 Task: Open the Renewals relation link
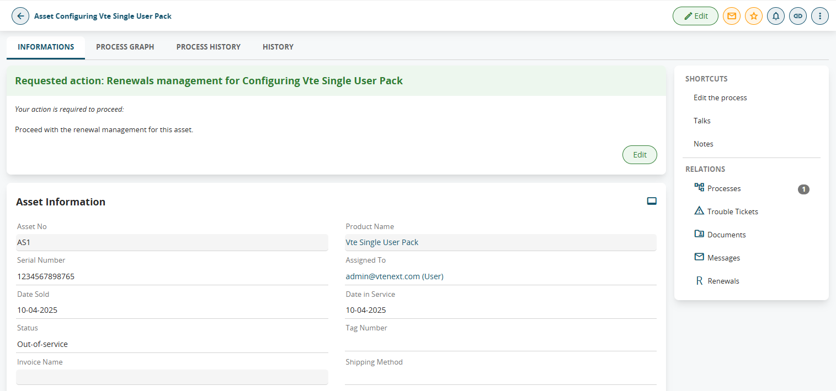[x=723, y=281]
